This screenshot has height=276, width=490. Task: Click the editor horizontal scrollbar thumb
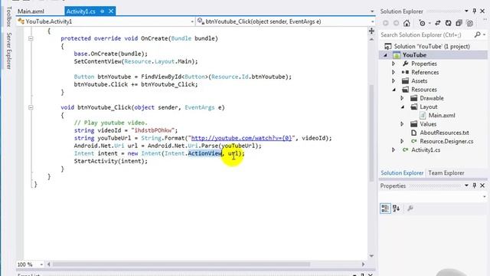181,264
